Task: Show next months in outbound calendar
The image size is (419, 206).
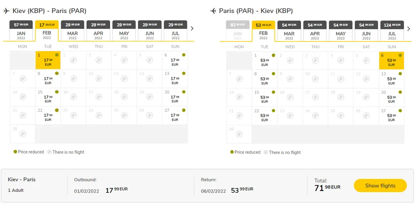Action: tap(192, 29)
